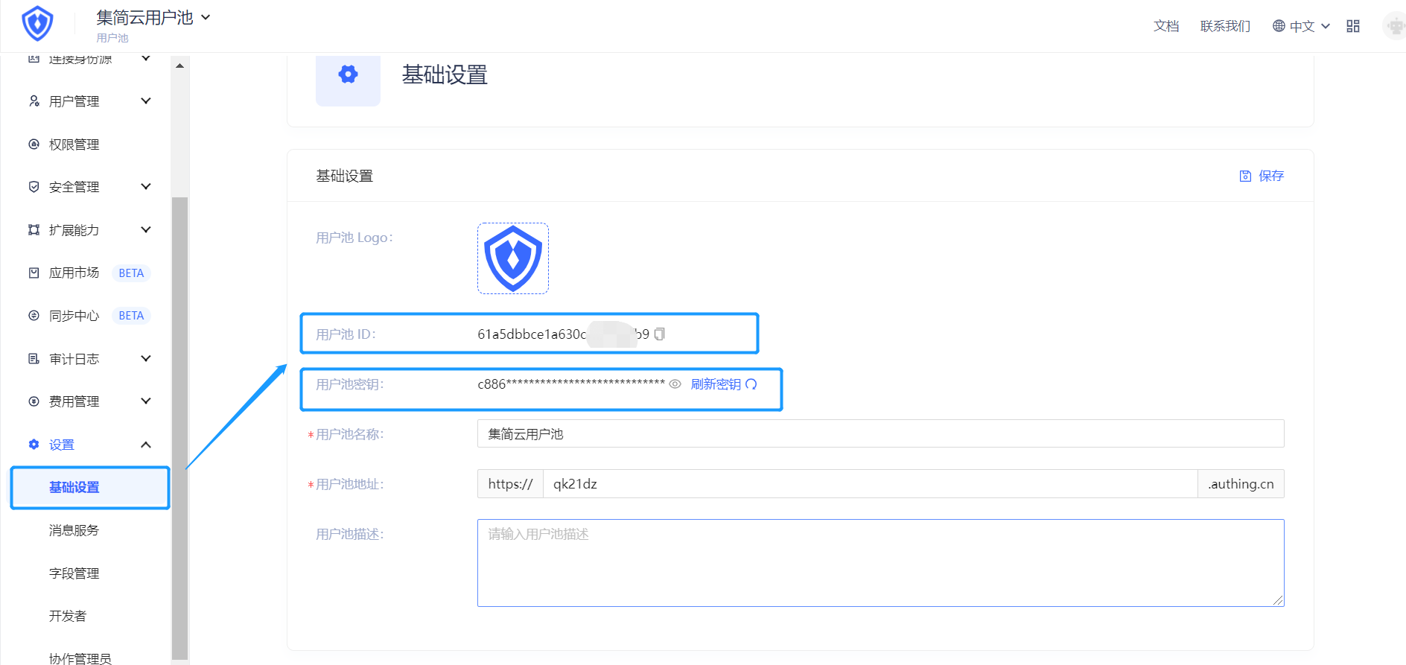Click the globe language icon

coord(1279,26)
